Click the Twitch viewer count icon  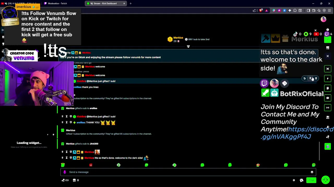click(327, 34)
